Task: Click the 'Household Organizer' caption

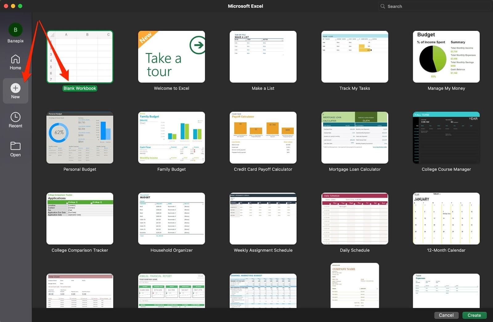Action: point(172,251)
